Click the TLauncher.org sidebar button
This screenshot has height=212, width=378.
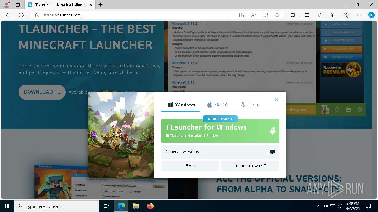pyautogui.click(x=342, y=49)
